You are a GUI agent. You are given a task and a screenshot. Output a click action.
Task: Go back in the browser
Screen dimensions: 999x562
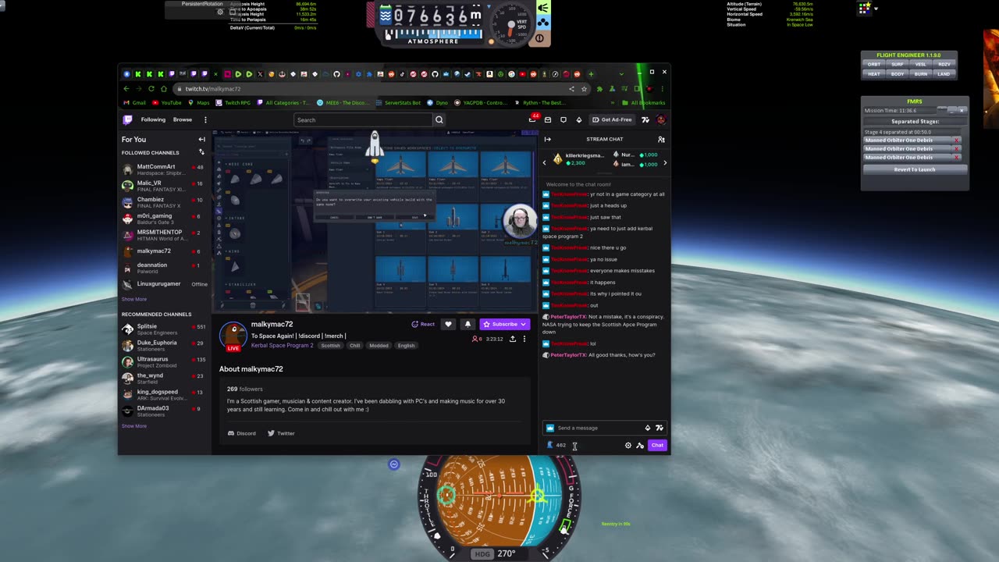tap(126, 89)
